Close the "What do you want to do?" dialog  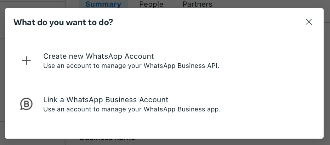309,22
